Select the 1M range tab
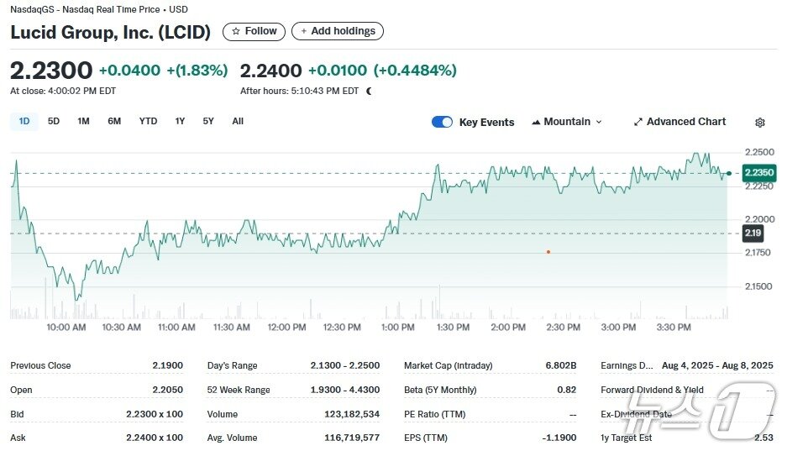This screenshot has height=451, width=787. pyautogui.click(x=83, y=121)
